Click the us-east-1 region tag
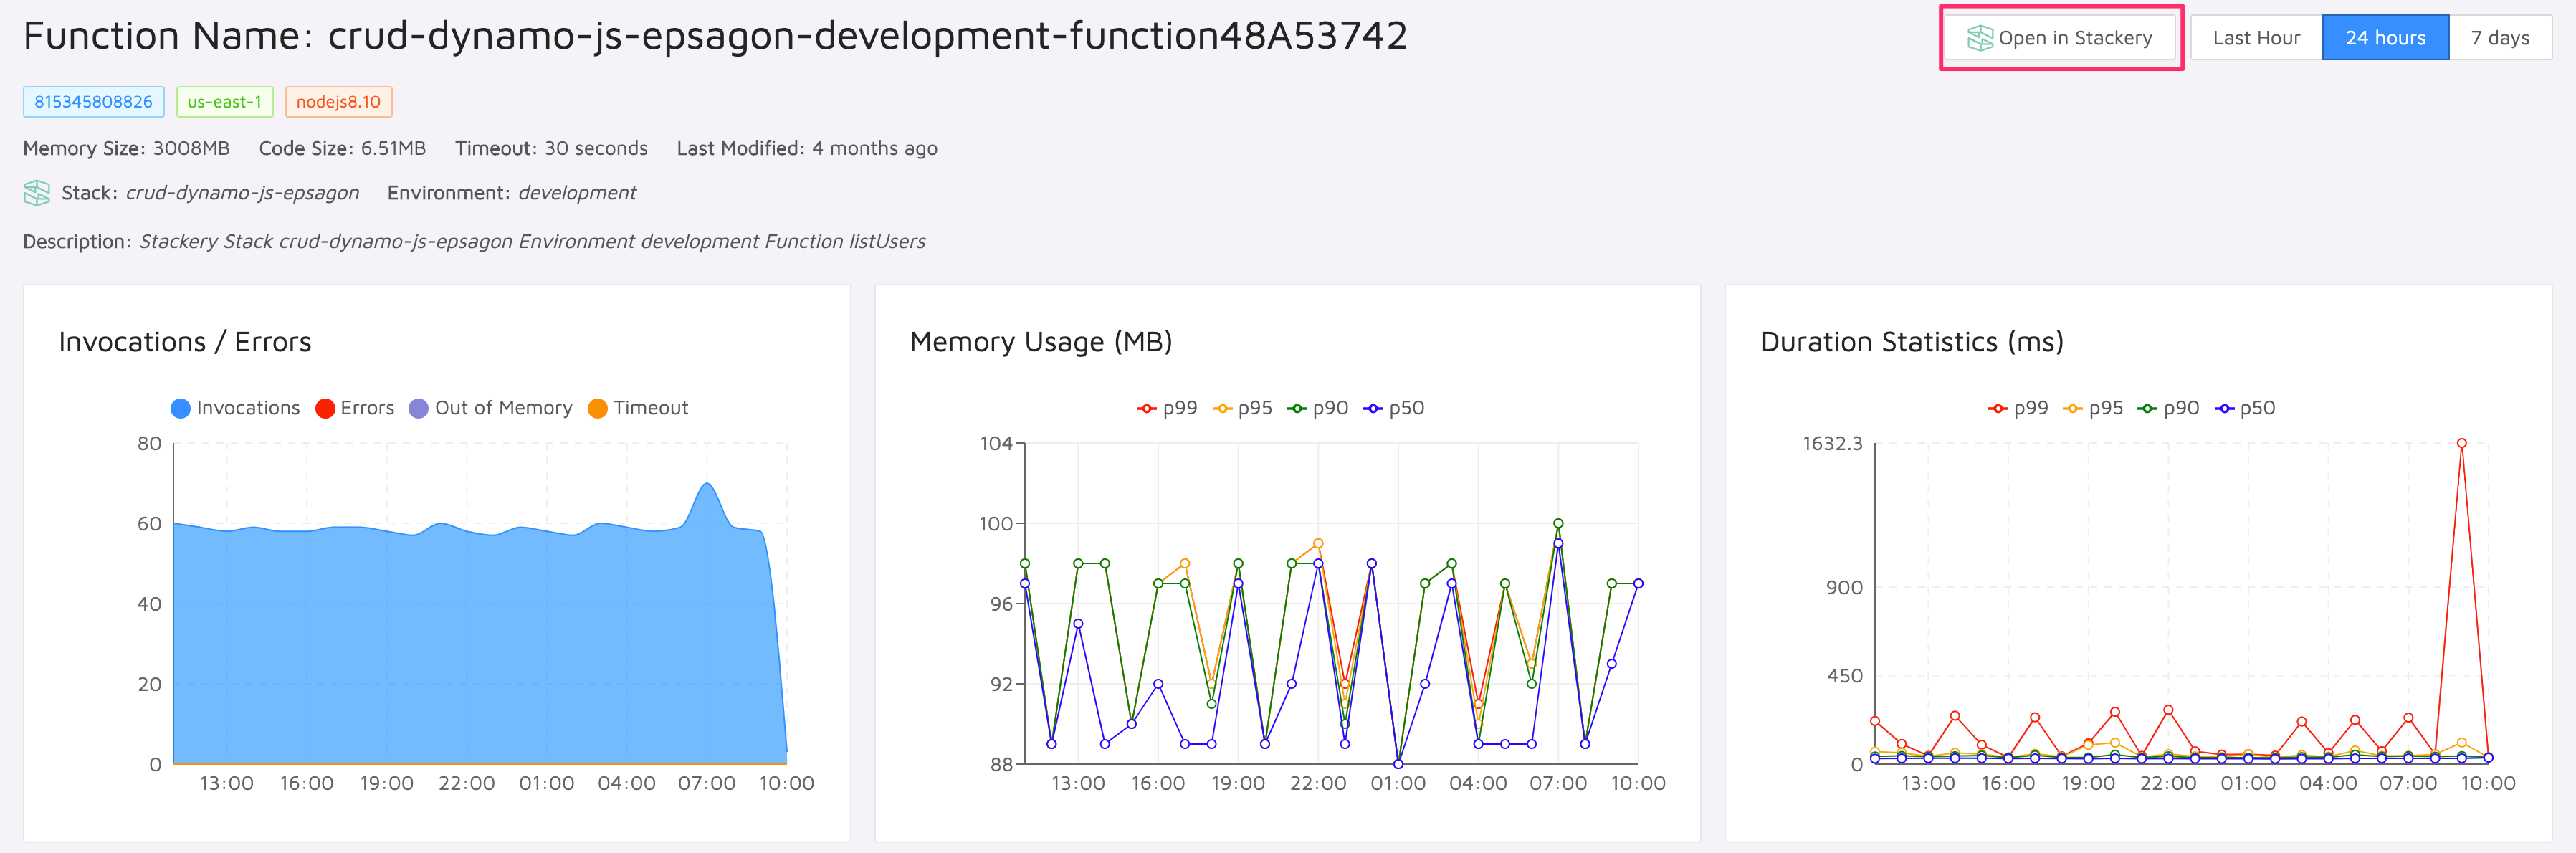 225,102
